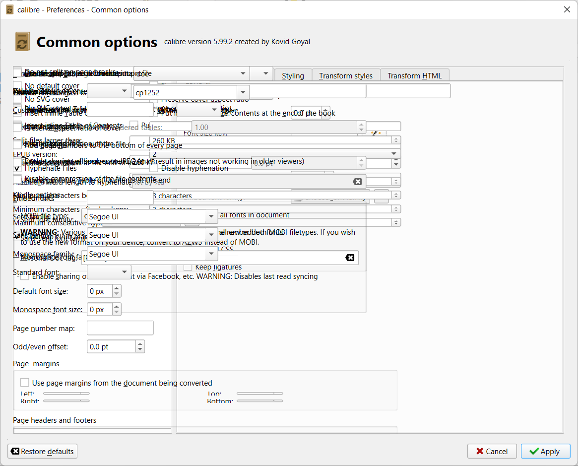Adjust the 260 KB split size spinner arrows
The image size is (578, 466).
point(396,140)
